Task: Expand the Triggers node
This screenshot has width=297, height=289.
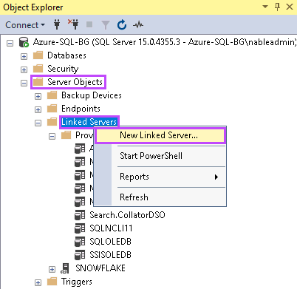Action: coord(38,283)
